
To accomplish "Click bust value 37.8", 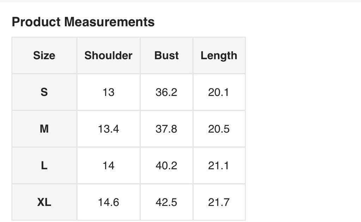I will pyautogui.click(x=166, y=129).
